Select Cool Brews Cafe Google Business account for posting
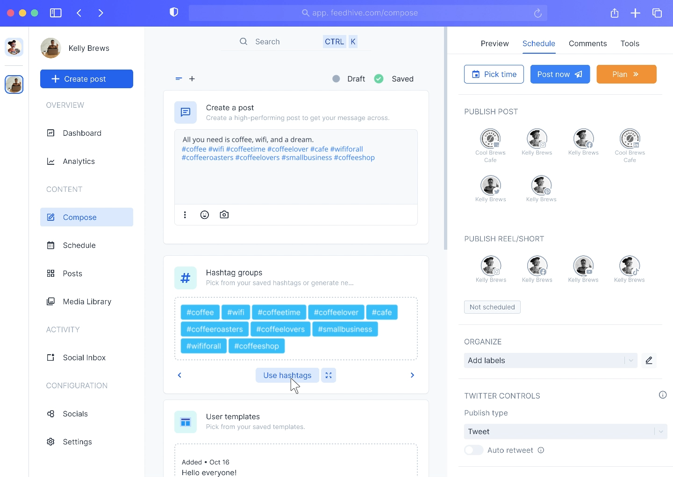The height and width of the screenshot is (477, 673). [490, 139]
